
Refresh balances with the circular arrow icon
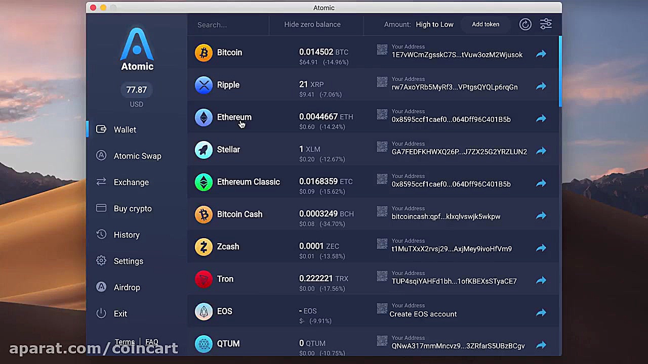click(x=525, y=24)
